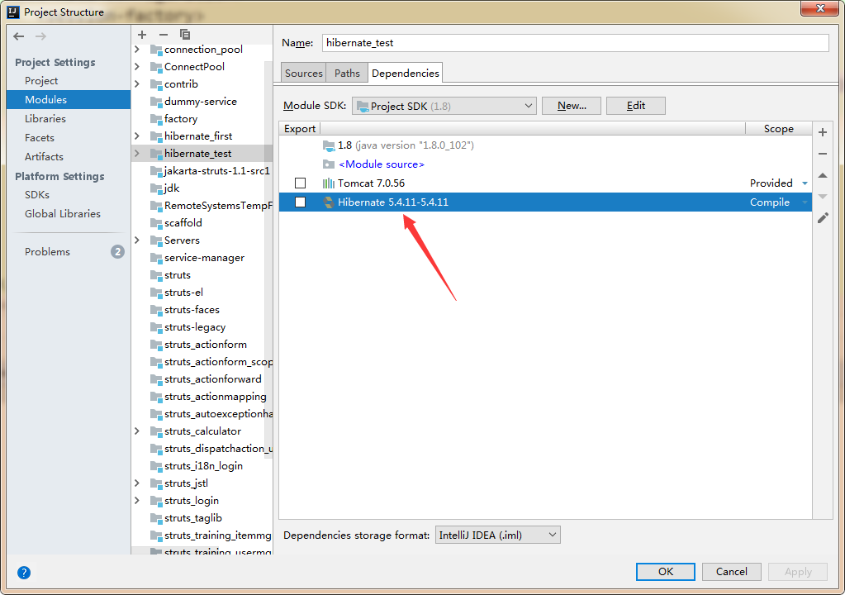
Task: Click the module Name input field
Action: pyautogui.click(x=576, y=43)
